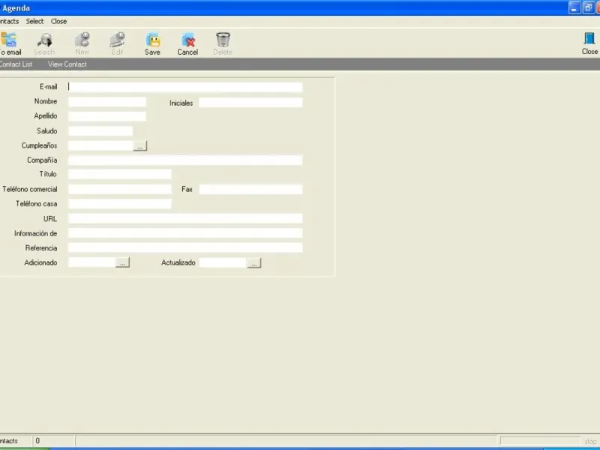This screenshot has width=600, height=450.
Task: Open the Actualizado date picker button
Action: click(x=254, y=263)
